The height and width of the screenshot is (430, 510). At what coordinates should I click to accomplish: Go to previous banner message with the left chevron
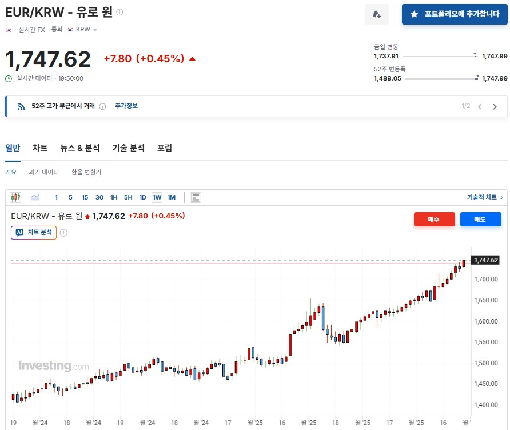pyautogui.click(x=480, y=106)
